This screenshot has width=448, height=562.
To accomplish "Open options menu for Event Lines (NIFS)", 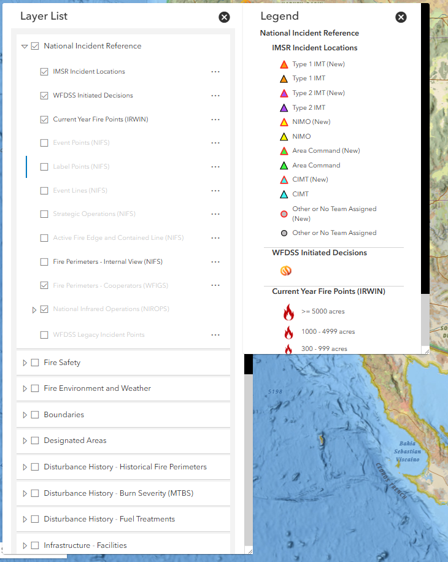I will click(215, 191).
